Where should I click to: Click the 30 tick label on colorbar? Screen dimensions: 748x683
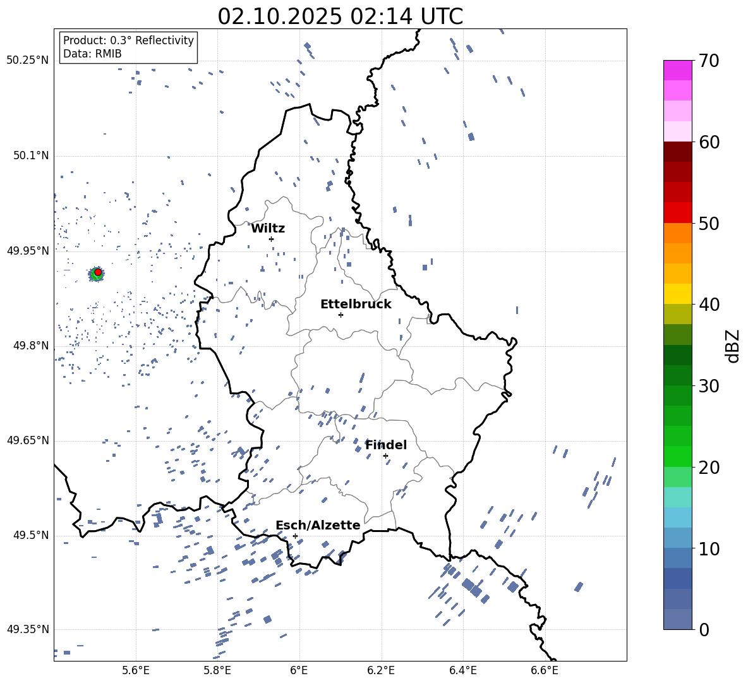tap(709, 386)
